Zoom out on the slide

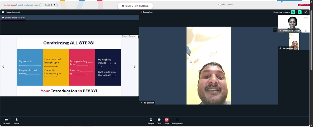[132, 36]
